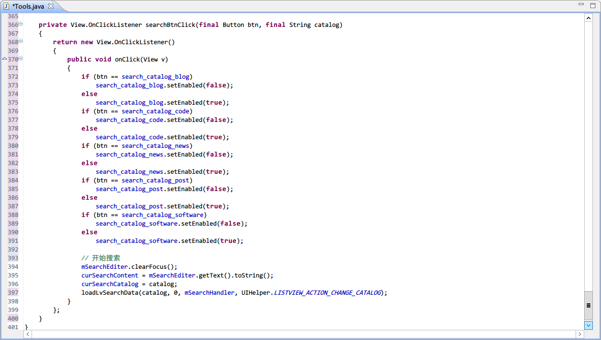Collapse the anonymous OnClickListener at line 368

pos(21,42)
